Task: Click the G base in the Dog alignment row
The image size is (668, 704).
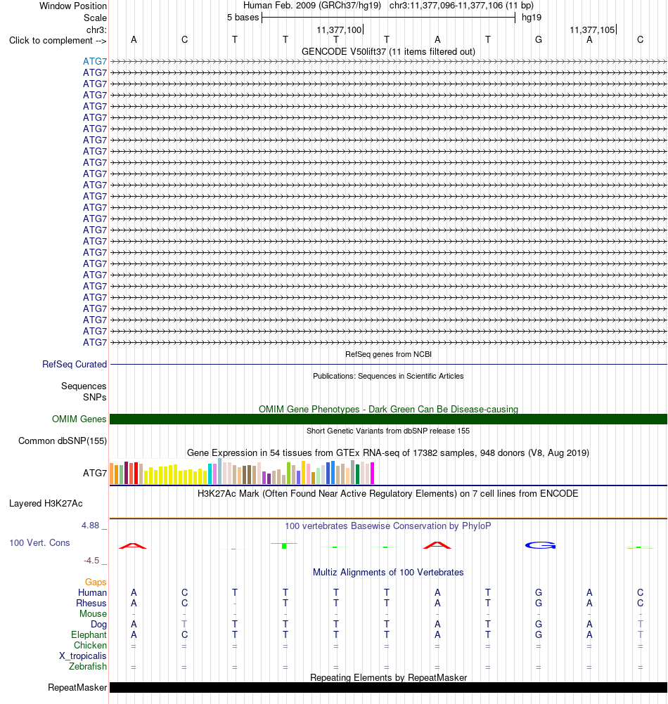Action: click(539, 624)
